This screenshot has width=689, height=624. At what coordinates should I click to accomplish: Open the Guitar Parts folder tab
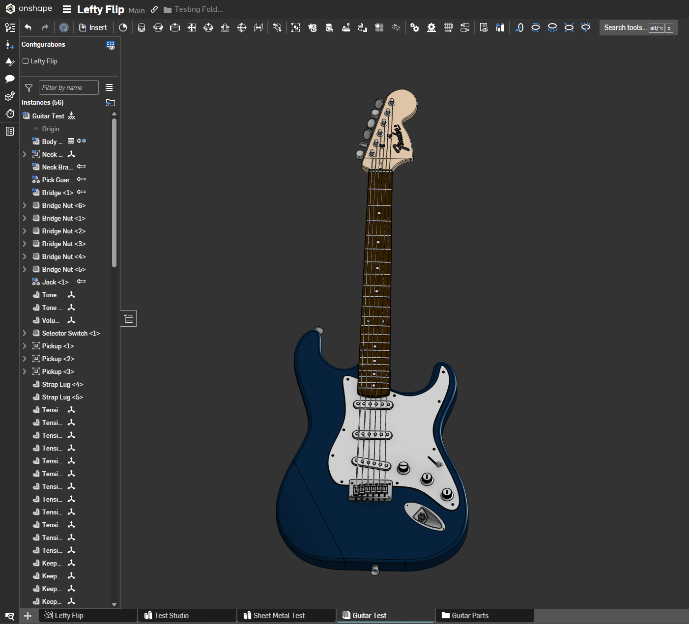tap(470, 616)
